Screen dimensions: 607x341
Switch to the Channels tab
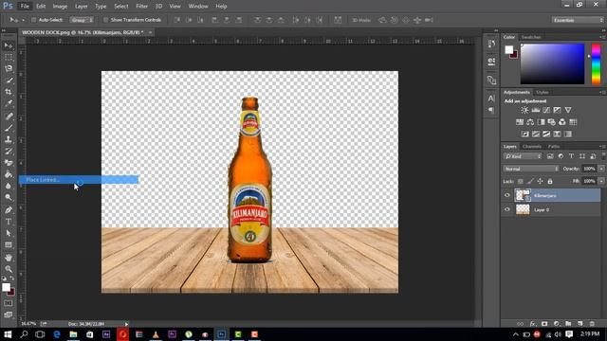click(532, 147)
